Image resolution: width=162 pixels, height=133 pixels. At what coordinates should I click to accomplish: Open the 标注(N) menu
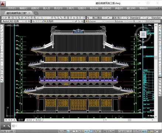[94, 8]
